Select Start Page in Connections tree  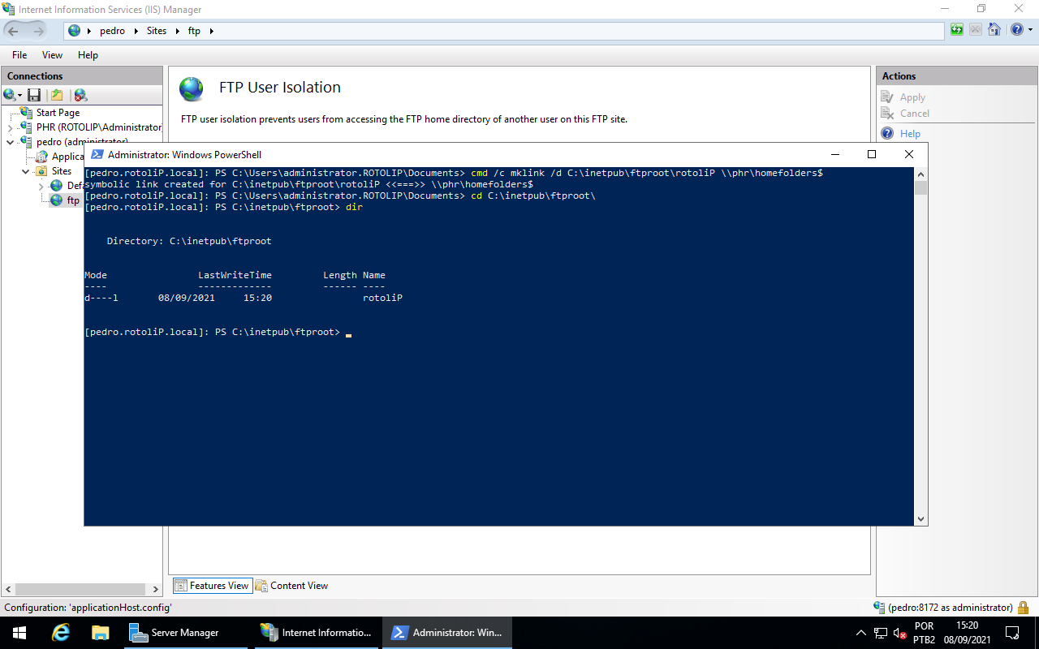point(57,113)
